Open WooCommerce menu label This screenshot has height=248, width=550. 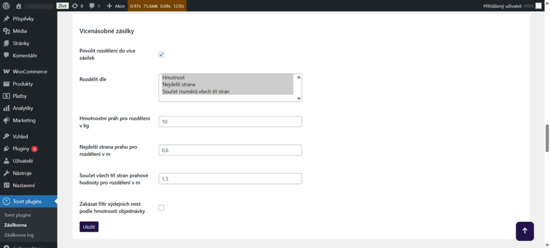[30, 72]
